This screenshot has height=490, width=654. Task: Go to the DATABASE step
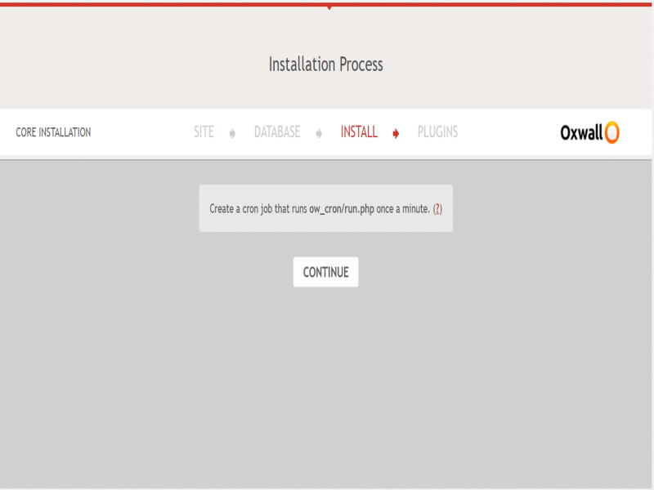point(277,132)
